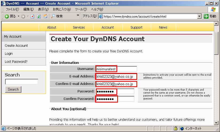Screen dimensions: 220x132
Task: Click the E-mail Address input field
Action: (x=116, y=76)
